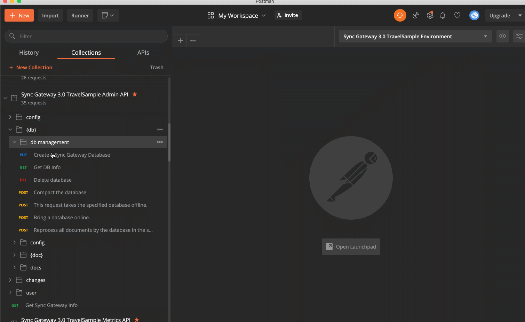Switch to the APIs tab
This screenshot has width=525, height=322.
(x=143, y=53)
